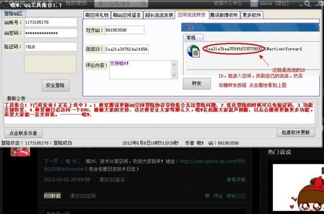Click the 他的装扮 item in the top bar
324x214 pixels.
pyautogui.click(x=76, y=3)
